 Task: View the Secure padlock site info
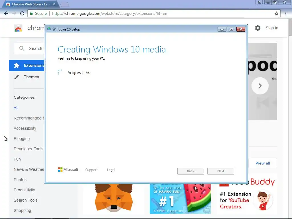coord(31,13)
